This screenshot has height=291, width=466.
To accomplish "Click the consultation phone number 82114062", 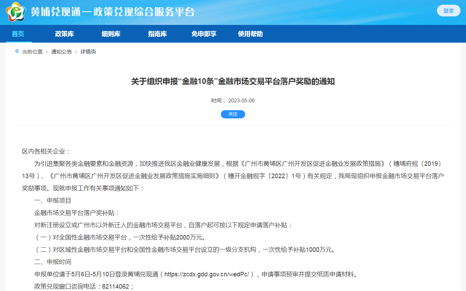I will click(116, 287).
